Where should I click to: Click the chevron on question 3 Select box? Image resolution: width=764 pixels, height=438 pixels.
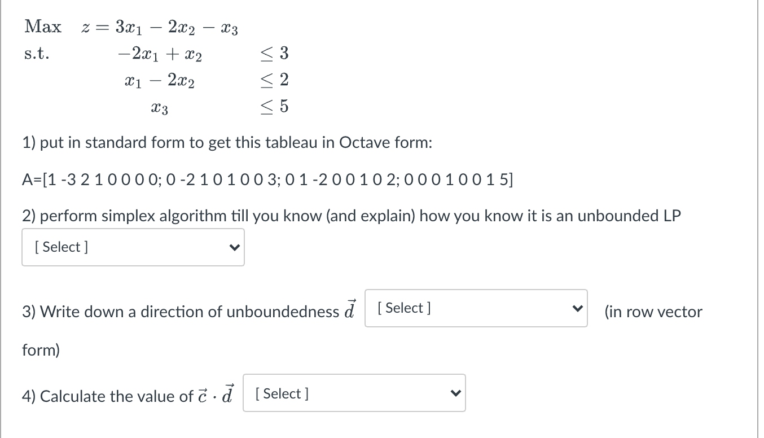pos(577,308)
